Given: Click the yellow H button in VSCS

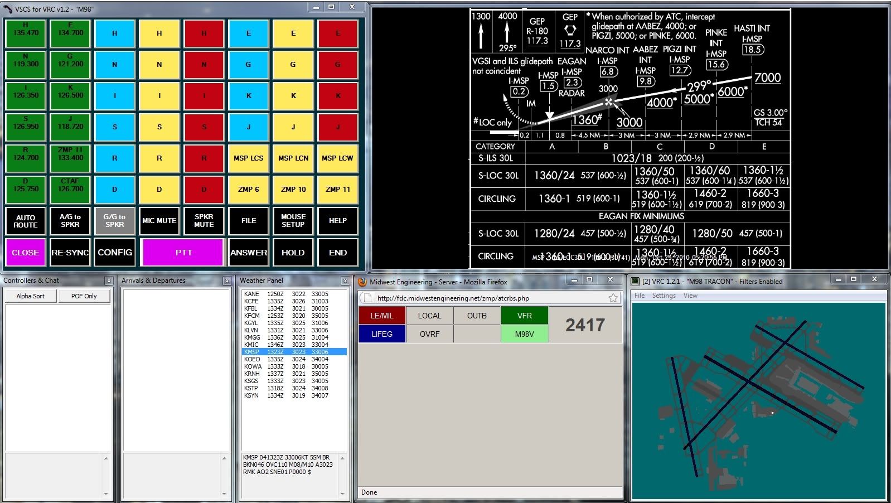Looking at the screenshot, I should pyautogui.click(x=159, y=33).
